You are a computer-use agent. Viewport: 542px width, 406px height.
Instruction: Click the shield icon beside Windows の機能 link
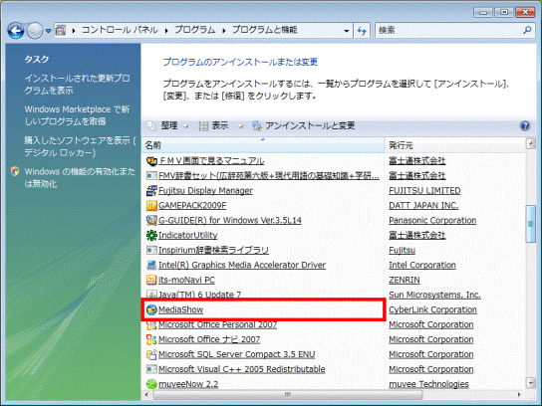click(15, 171)
